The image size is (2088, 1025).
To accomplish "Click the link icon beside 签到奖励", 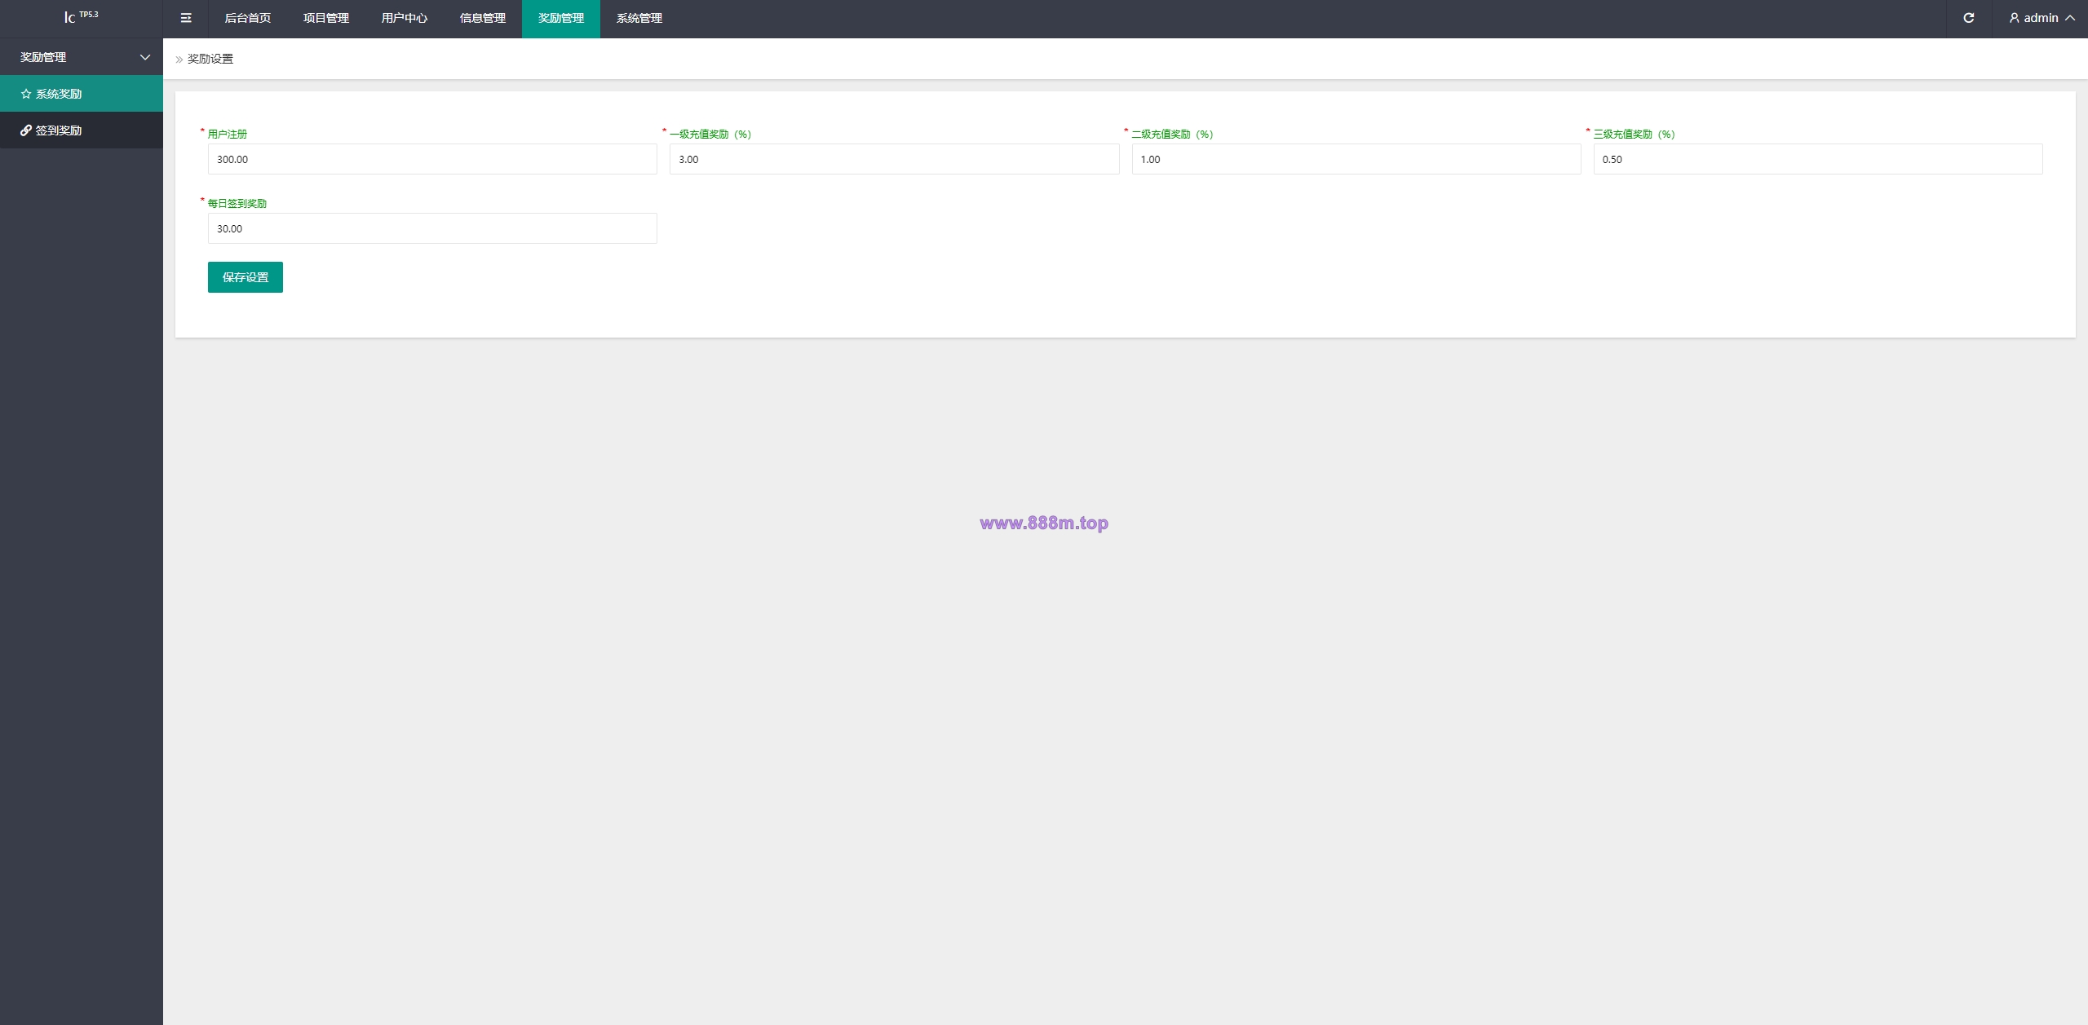I will [x=26, y=130].
